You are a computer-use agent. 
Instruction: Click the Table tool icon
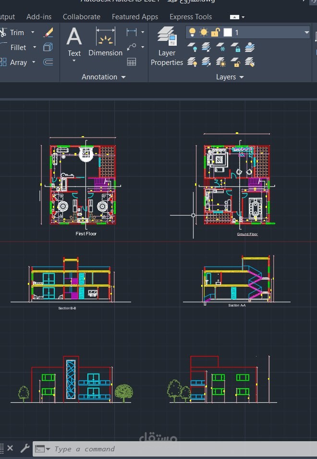click(132, 62)
